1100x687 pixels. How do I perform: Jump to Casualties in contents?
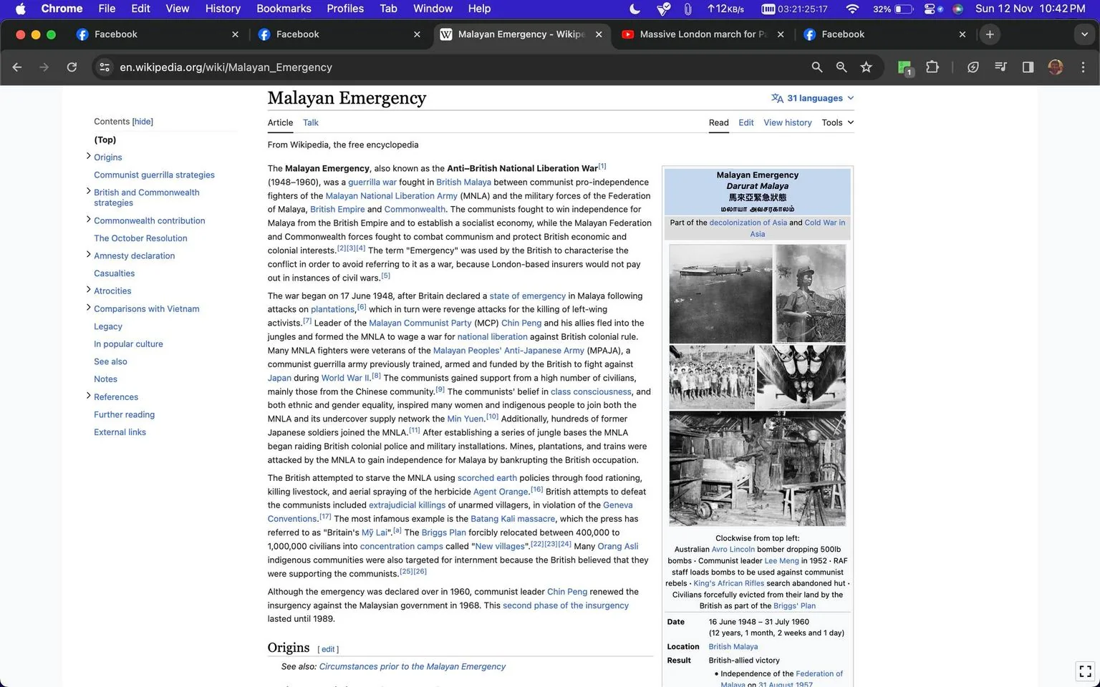[114, 273]
